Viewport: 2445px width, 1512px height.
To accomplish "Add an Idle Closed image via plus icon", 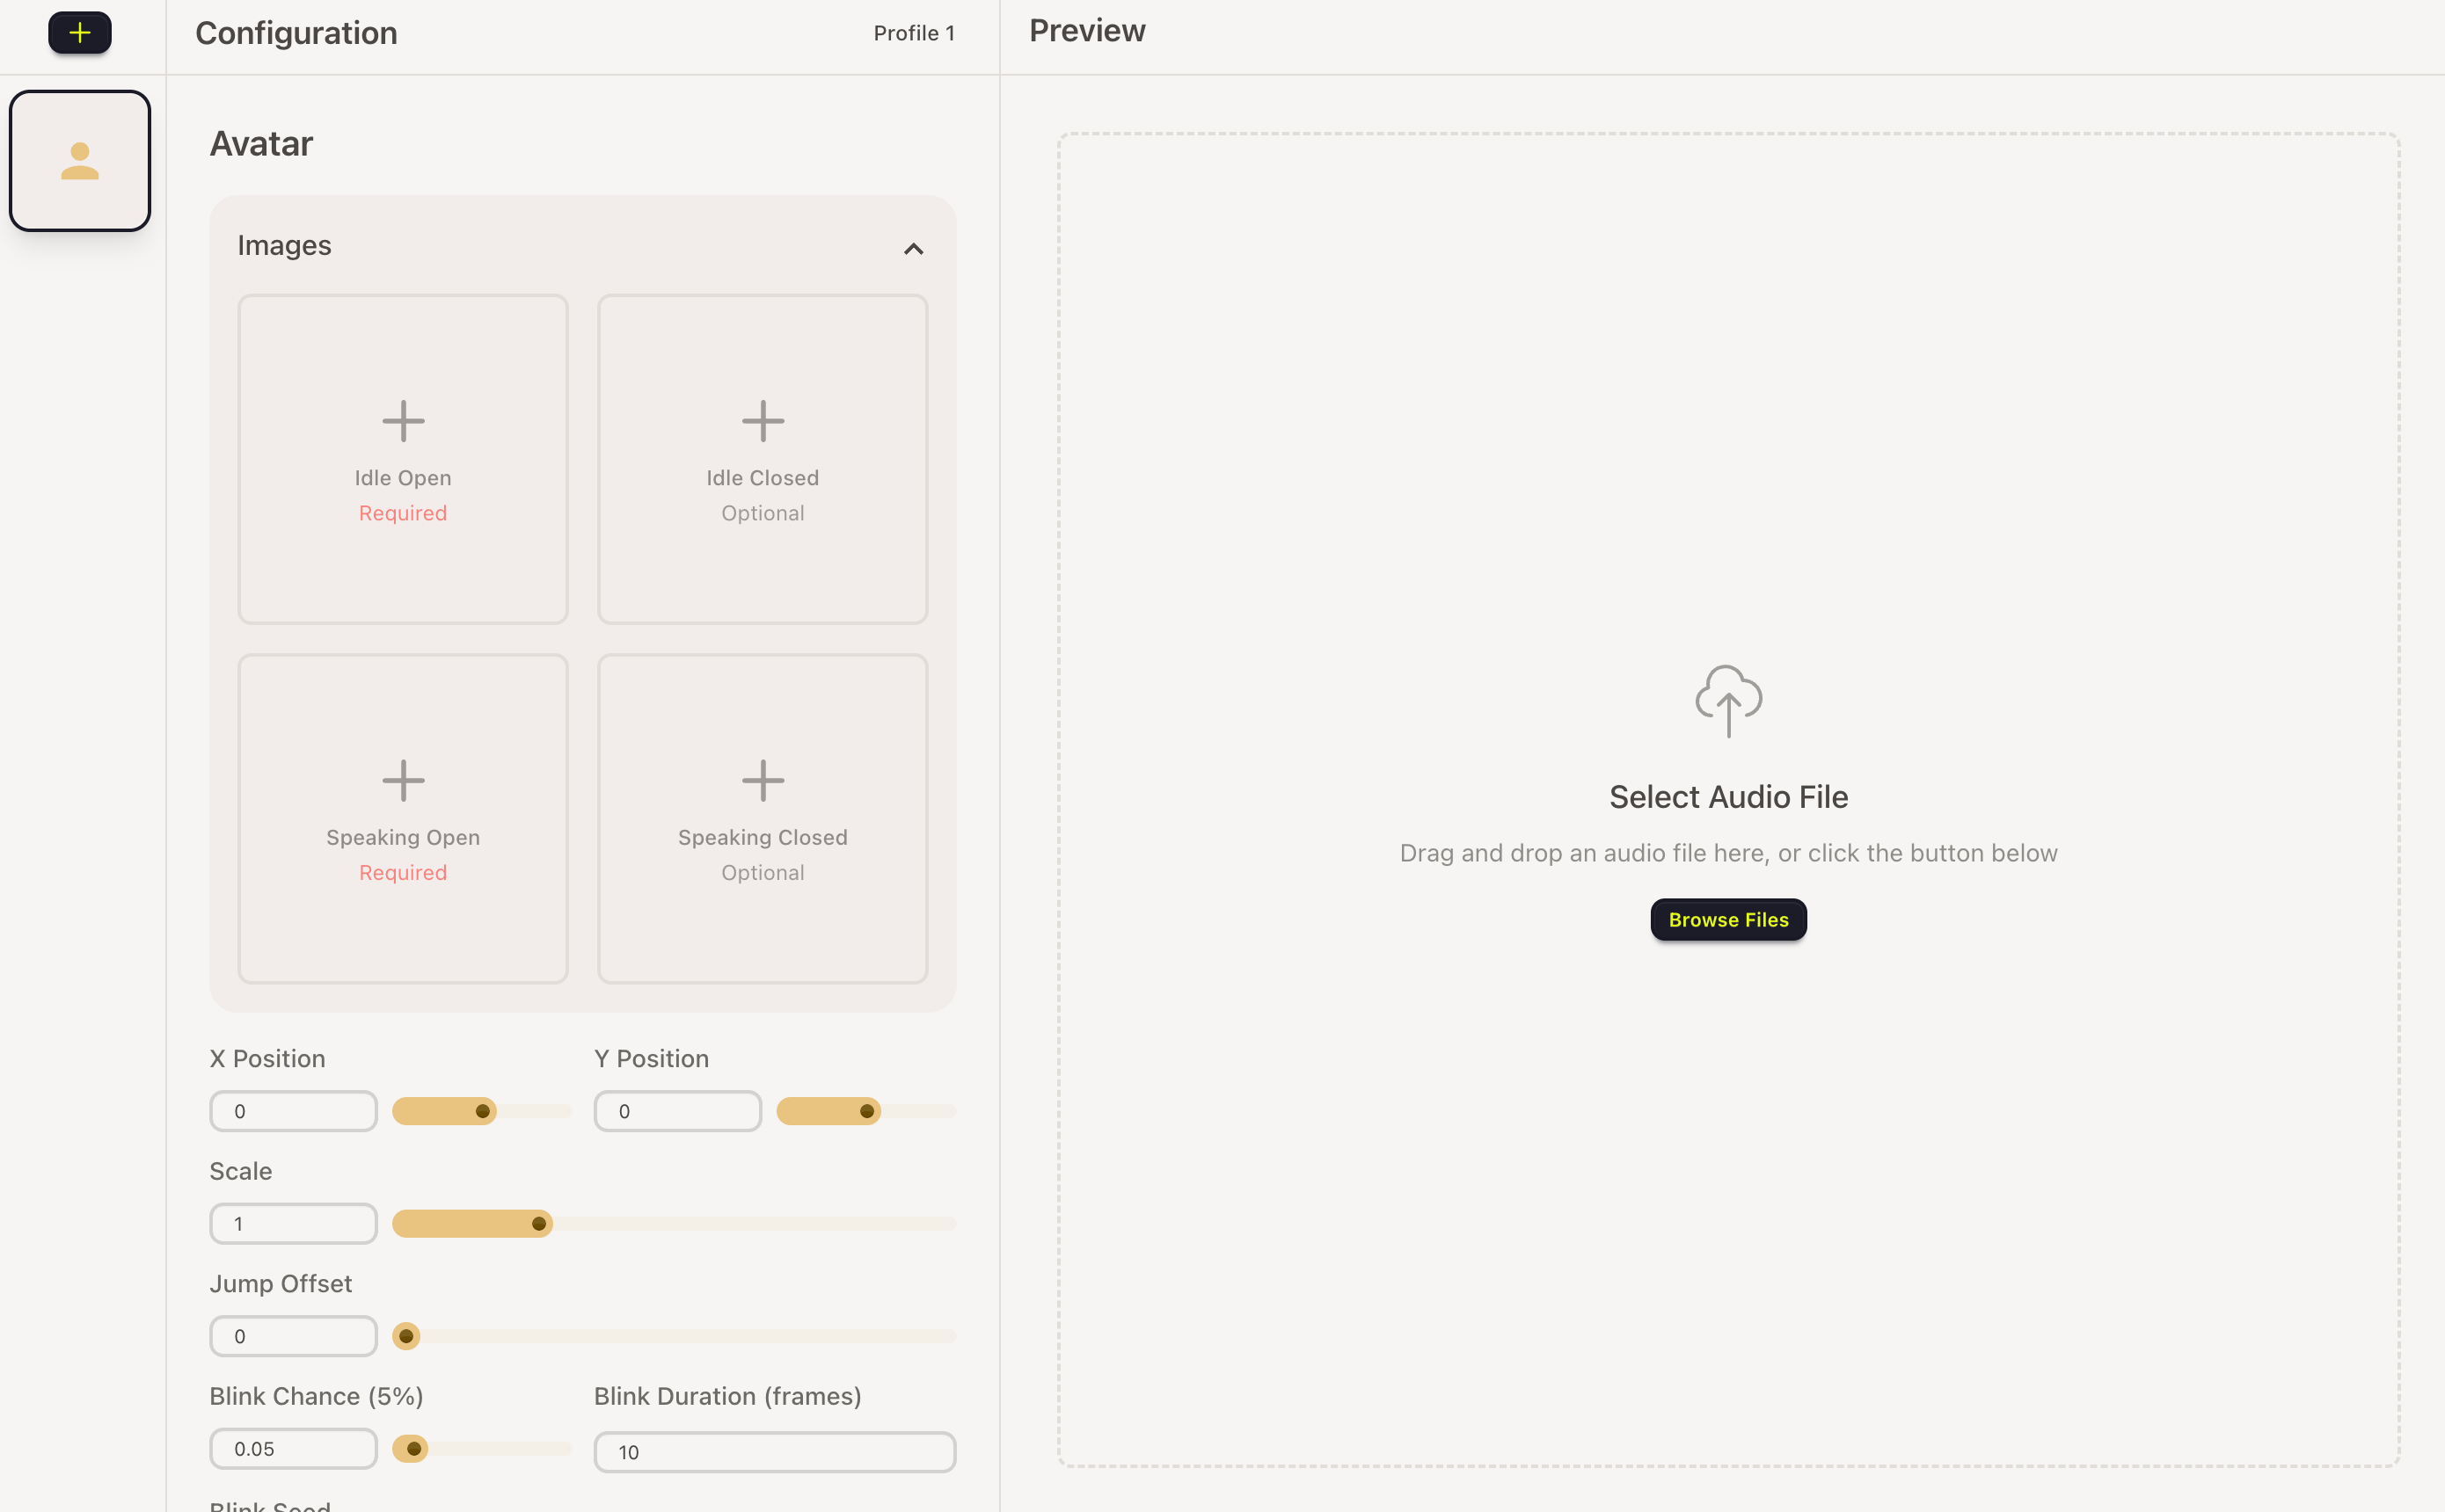I will 763,421.
